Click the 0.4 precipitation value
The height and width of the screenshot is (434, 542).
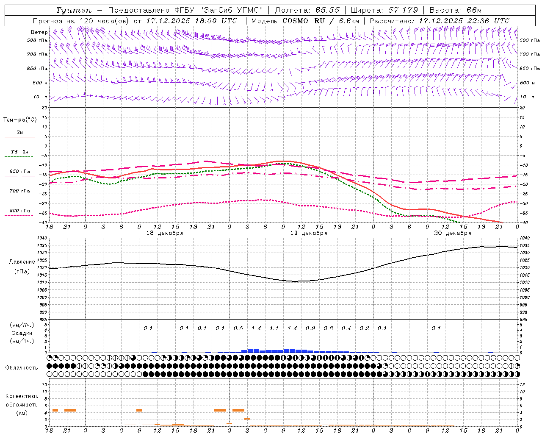[346, 328]
